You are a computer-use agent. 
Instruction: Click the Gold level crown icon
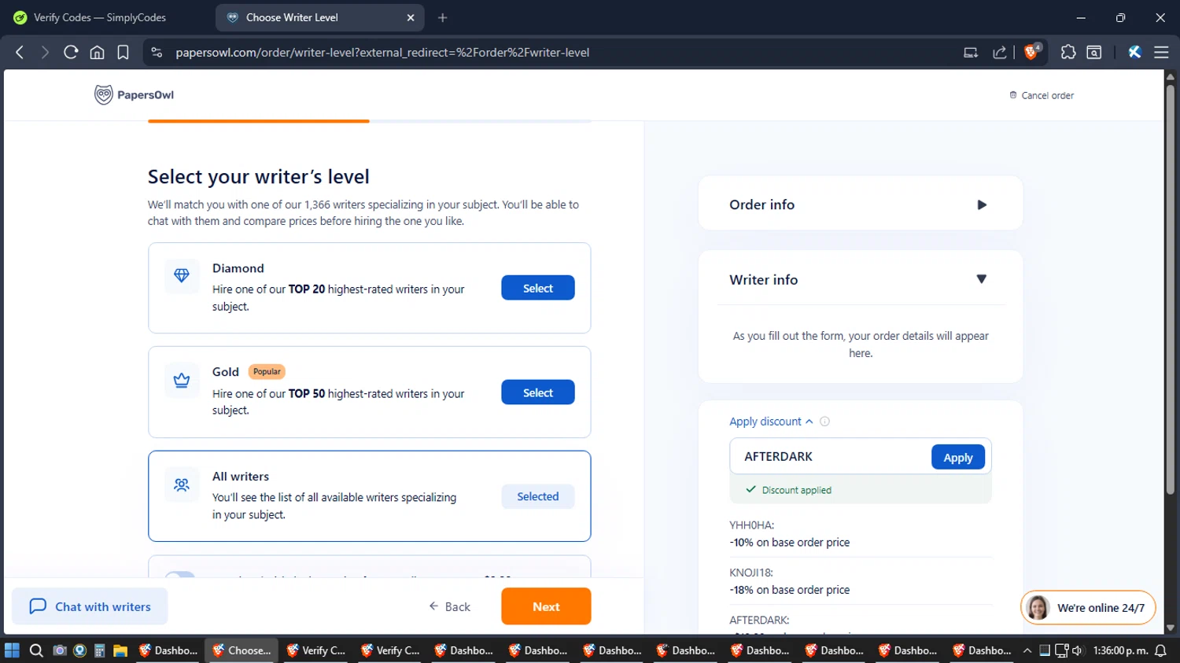click(x=182, y=380)
